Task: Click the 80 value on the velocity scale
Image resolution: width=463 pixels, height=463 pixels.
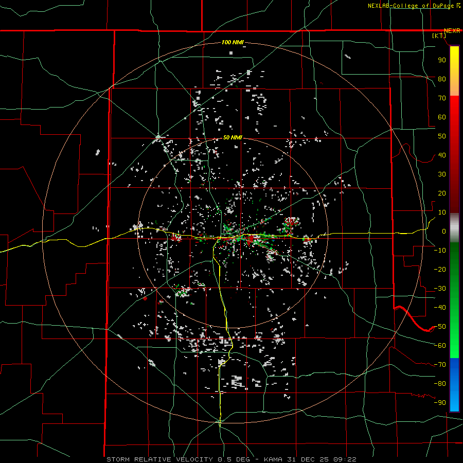Action: (x=442, y=79)
